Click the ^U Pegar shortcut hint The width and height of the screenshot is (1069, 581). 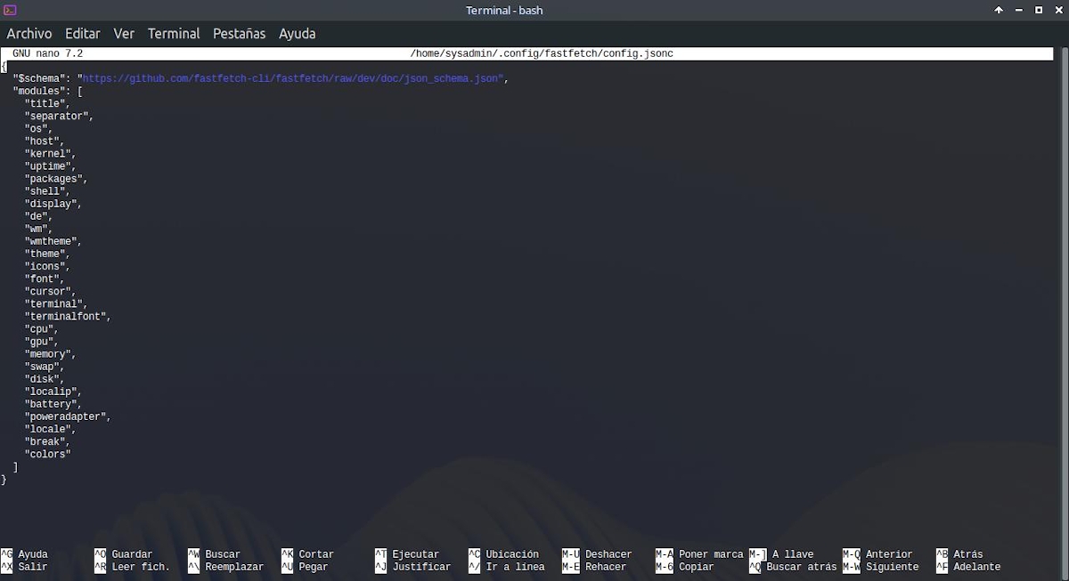click(305, 567)
